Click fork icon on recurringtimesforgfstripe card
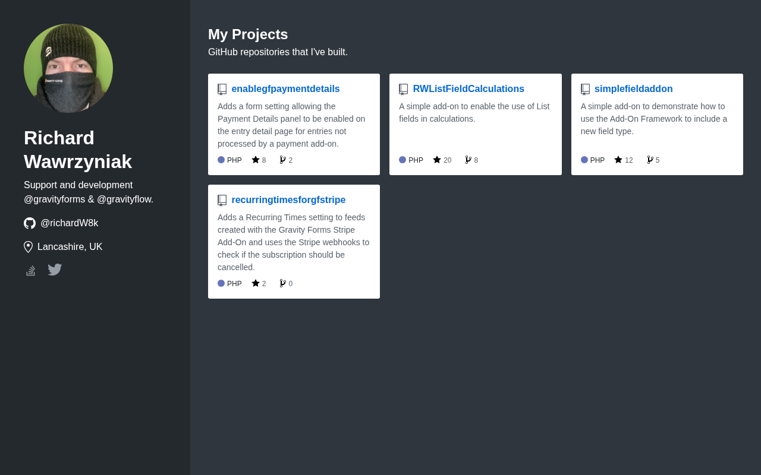 [283, 283]
